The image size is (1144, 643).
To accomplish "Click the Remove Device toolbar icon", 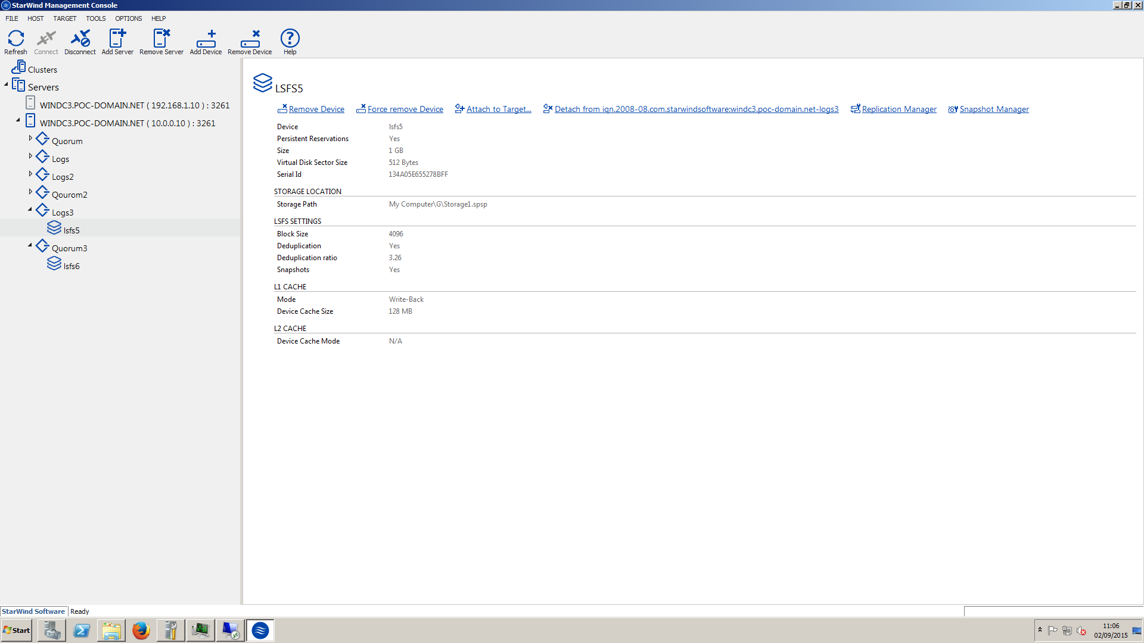I will [250, 42].
